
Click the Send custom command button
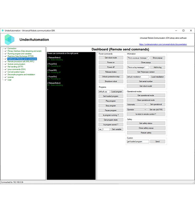[x=158, y=142]
